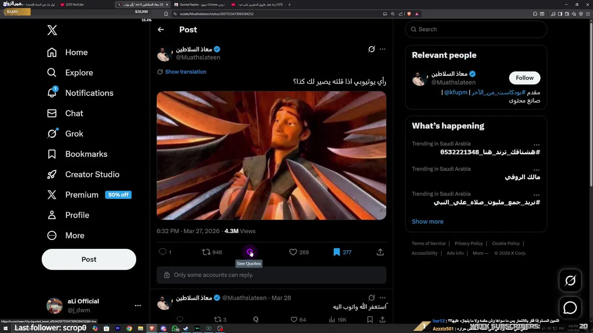This screenshot has width=593, height=333.
Task: Click @Muathslateen handle on the reply post
Action: [244, 298]
